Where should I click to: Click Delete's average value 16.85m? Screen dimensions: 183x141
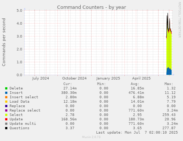[x=137, y=88]
